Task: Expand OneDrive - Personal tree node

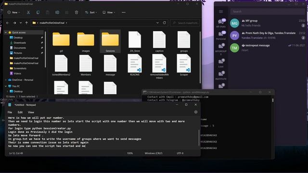Action: [x=6, y=80]
